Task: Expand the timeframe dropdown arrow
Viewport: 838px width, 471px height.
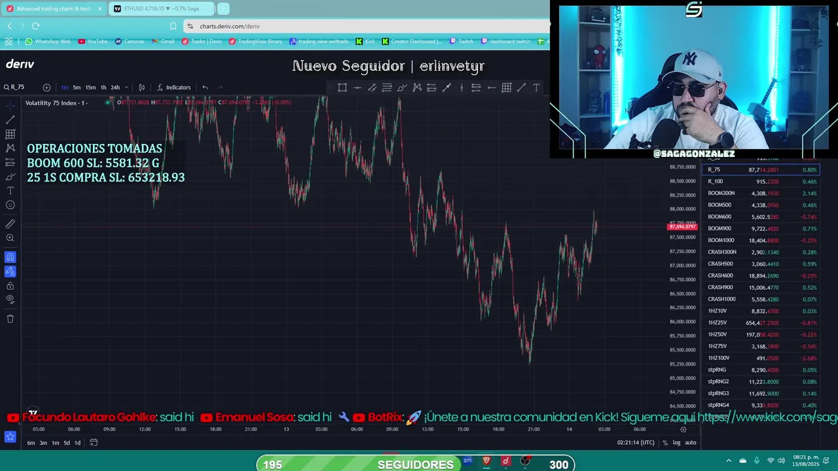Action: click(126, 87)
